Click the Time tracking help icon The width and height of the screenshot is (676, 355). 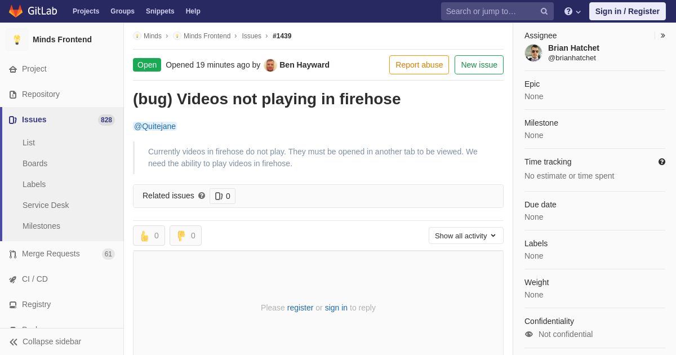click(x=662, y=162)
